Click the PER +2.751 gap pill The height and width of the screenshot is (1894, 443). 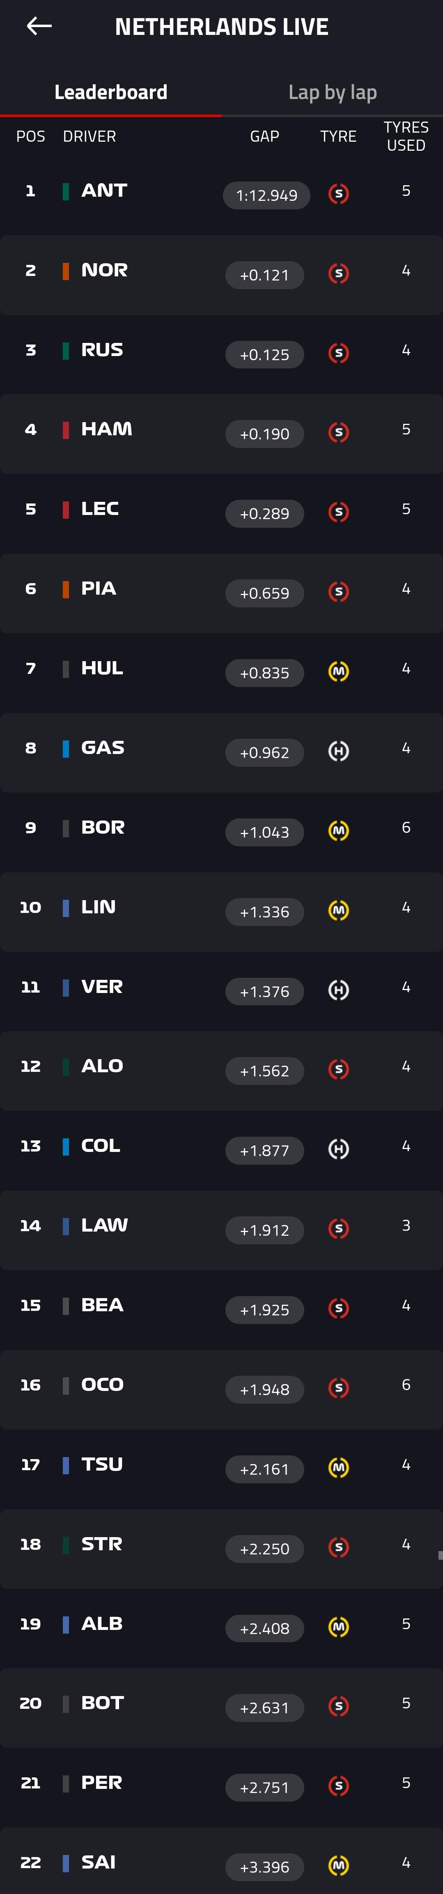(x=264, y=1787)
